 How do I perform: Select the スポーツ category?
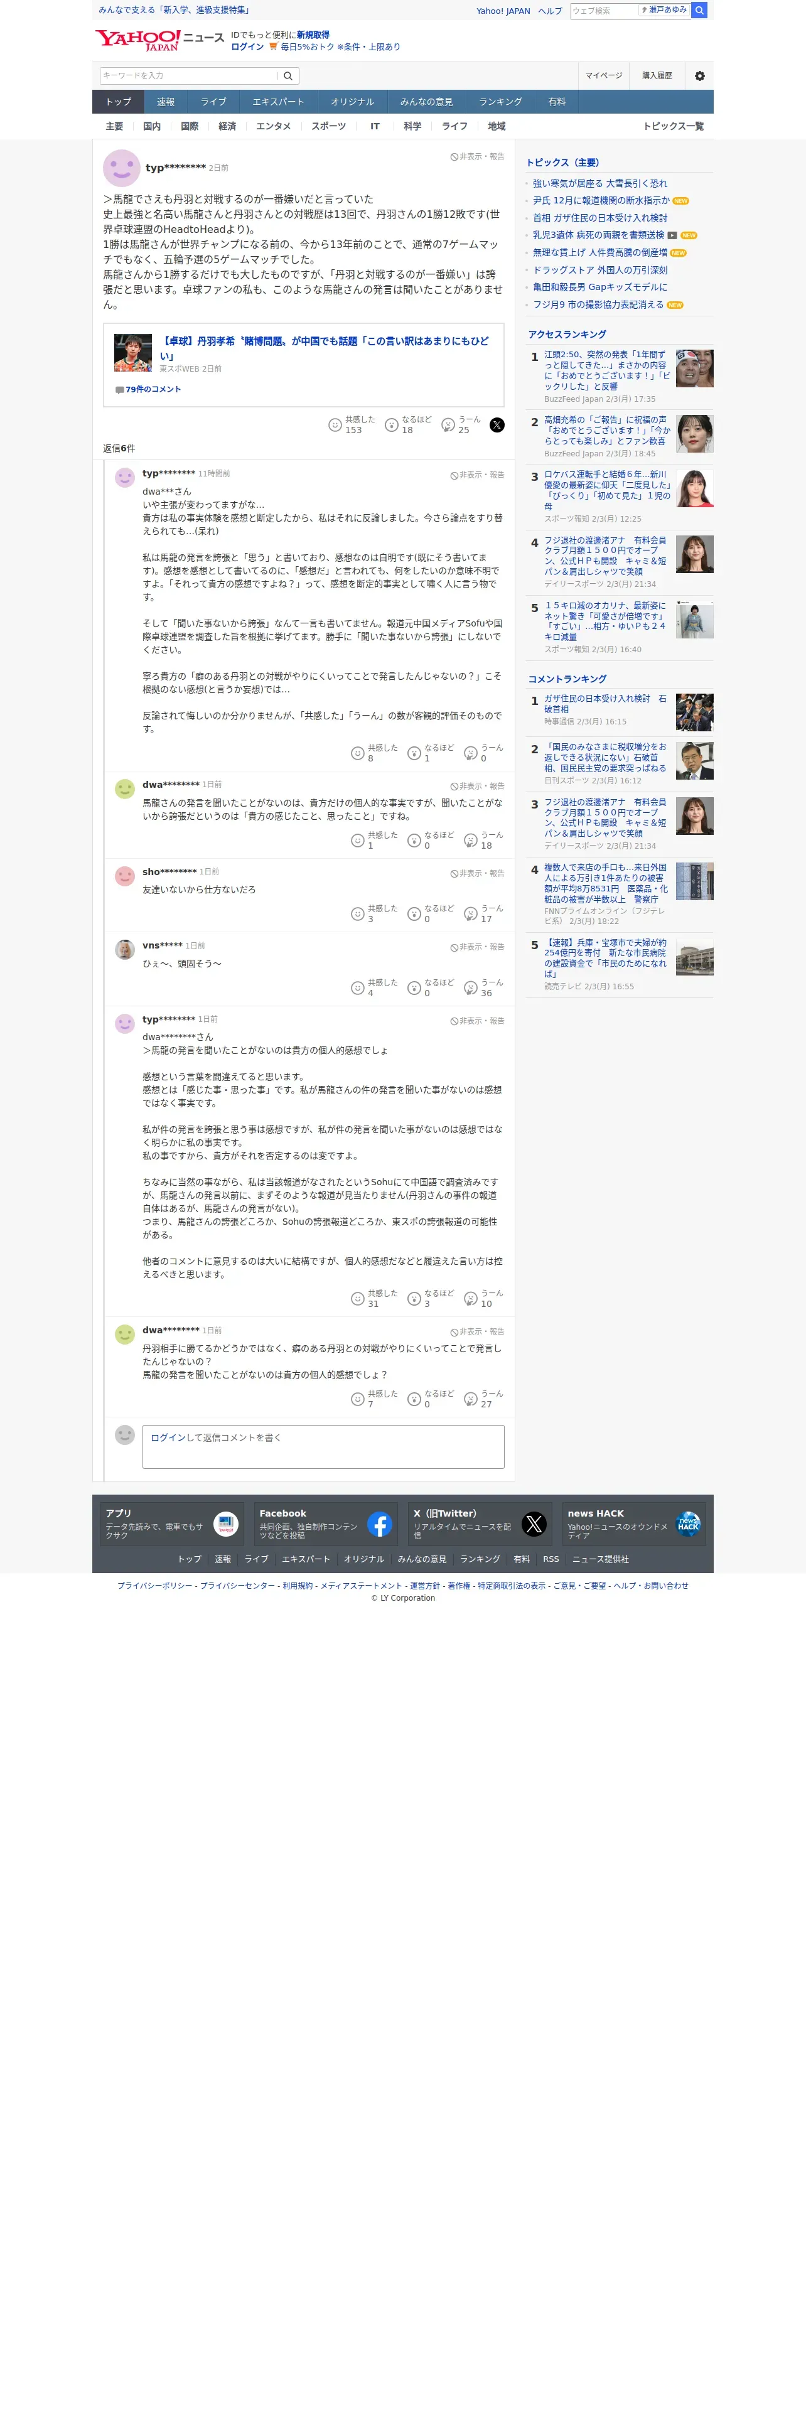328,126
